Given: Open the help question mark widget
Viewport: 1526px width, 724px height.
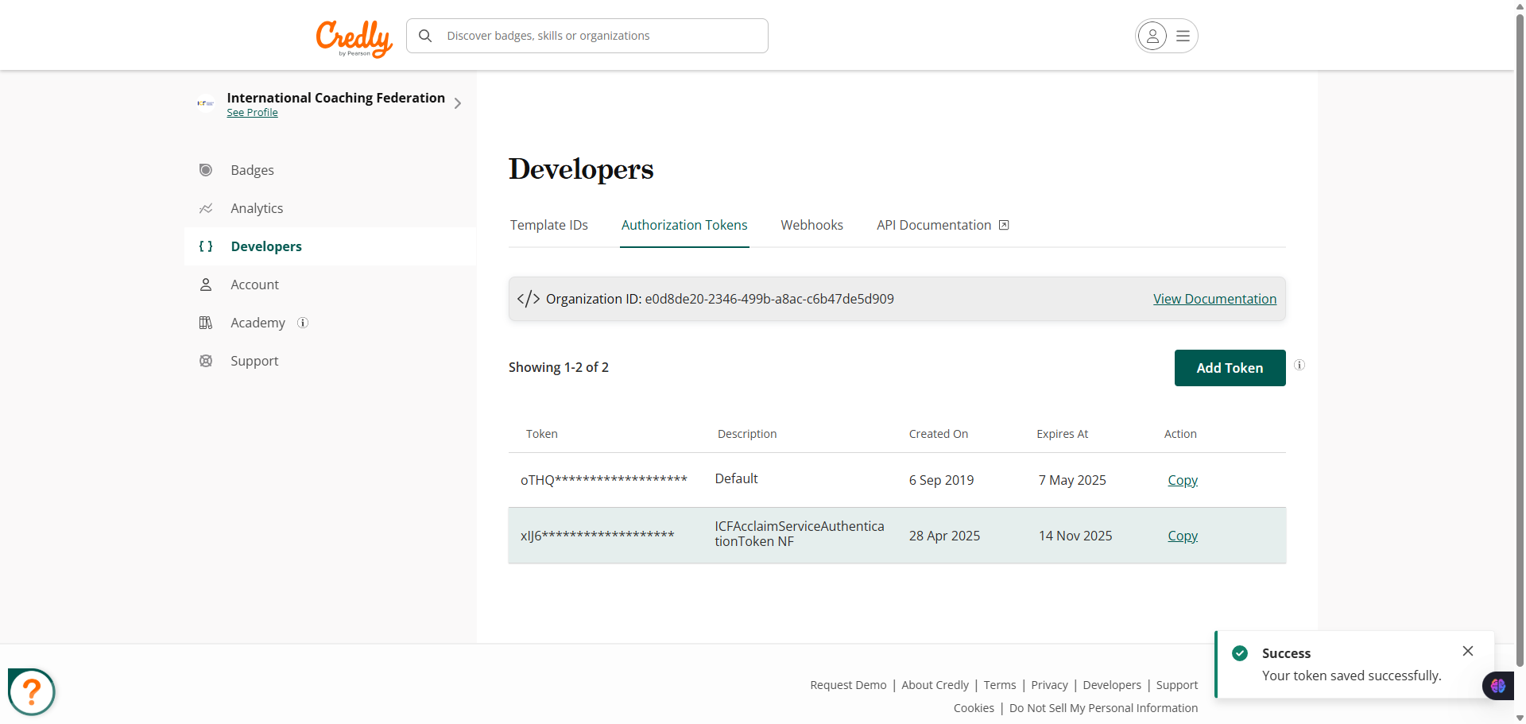Looking at the screenshot, I should pyautogui.click(x=32, y=691).
